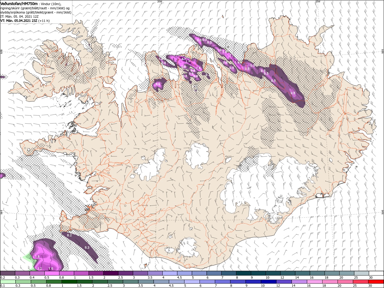Click the Veðurstofan/HM750m title text
Screen dimensions: 384x288
point(19,3)
